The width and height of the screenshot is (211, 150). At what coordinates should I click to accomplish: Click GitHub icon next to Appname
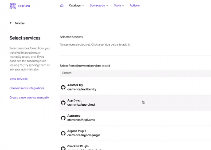(63, 118)
